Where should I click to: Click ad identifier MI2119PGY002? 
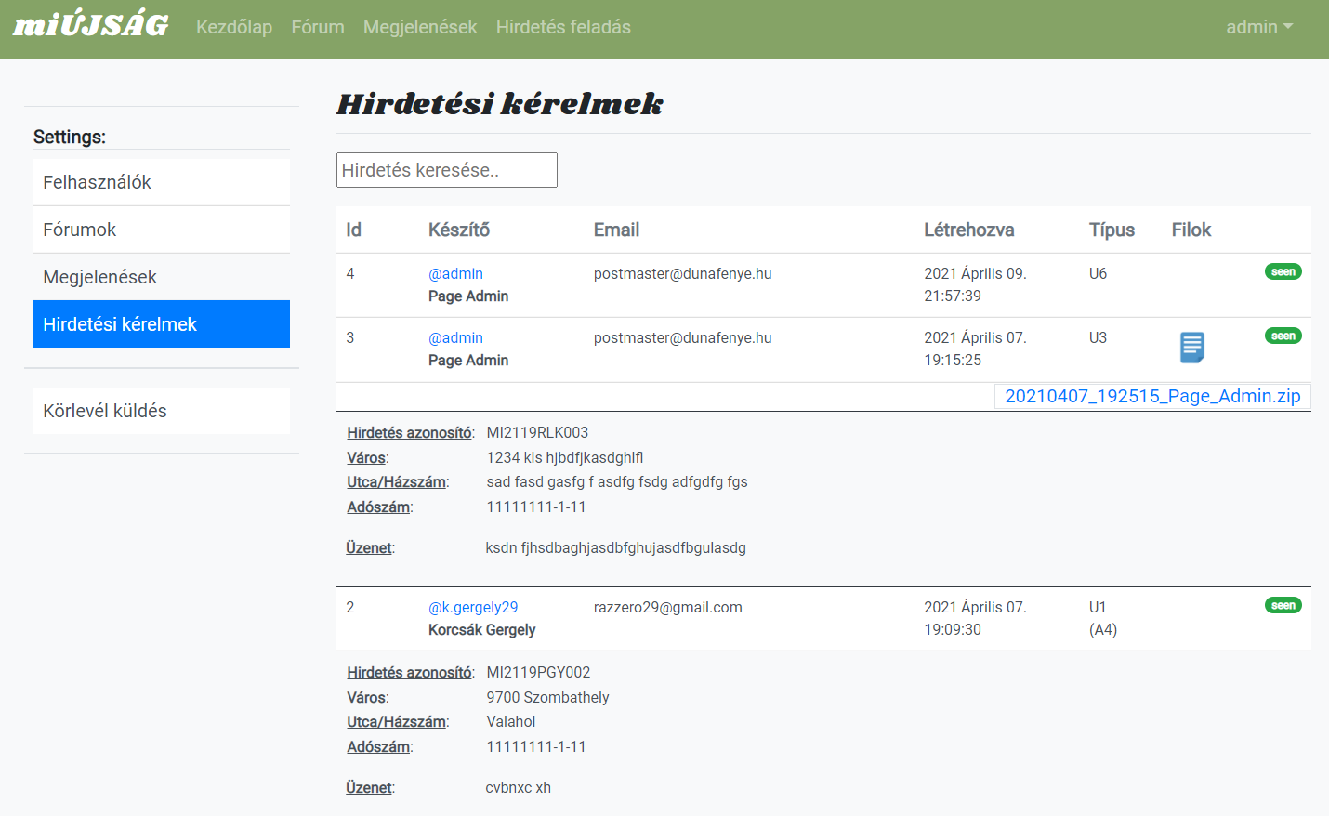click(x=538, y=672)
